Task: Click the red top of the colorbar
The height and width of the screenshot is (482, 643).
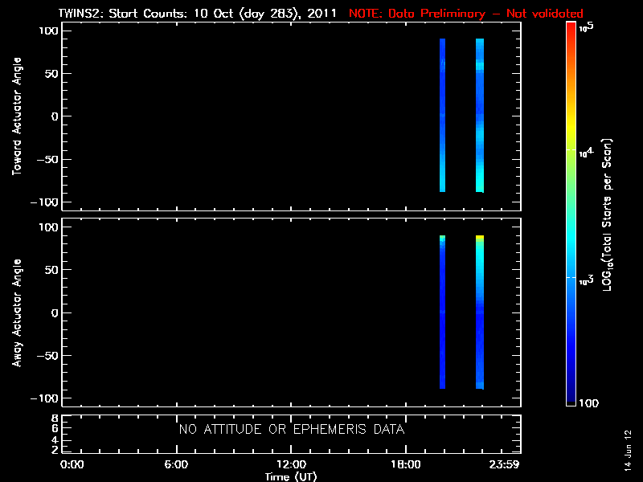Action: (571, 29)
